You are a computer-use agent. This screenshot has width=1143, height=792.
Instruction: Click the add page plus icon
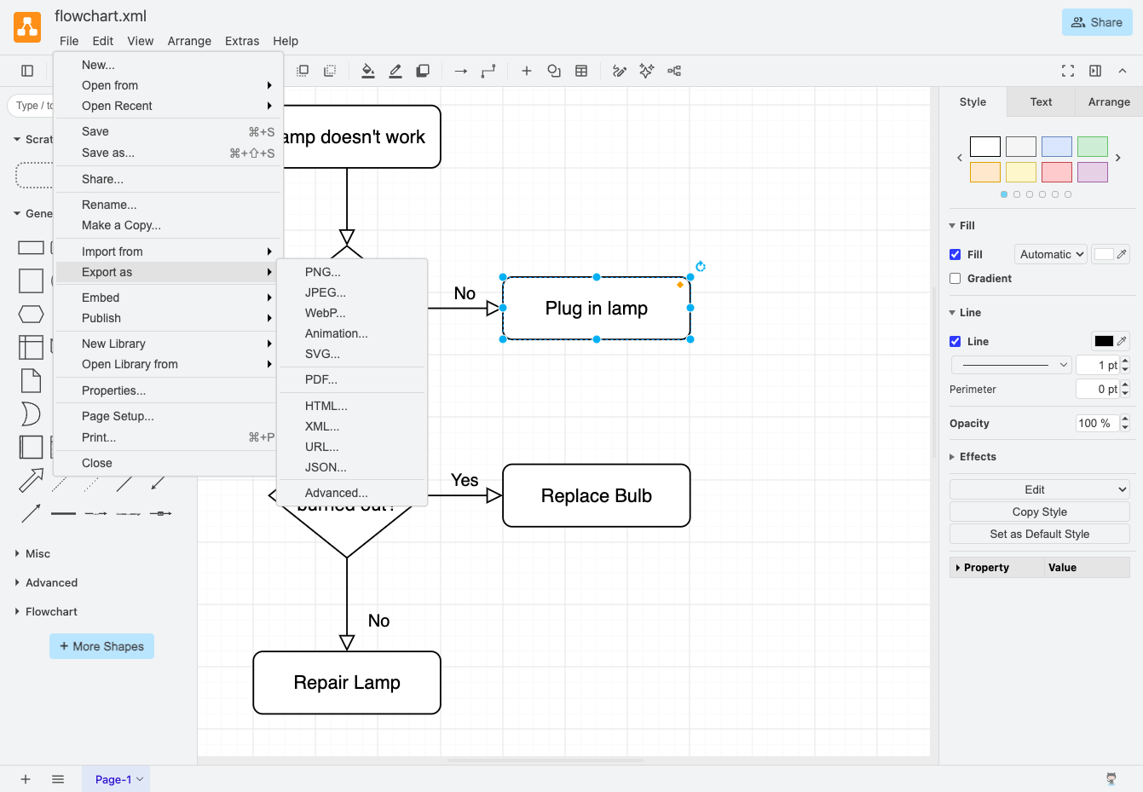tap(26, 779)
